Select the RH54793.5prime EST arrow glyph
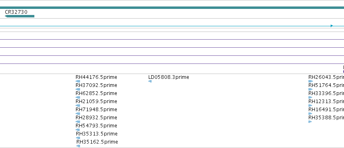The height and width of the screenshot is (148, 344). coord(78,130)
